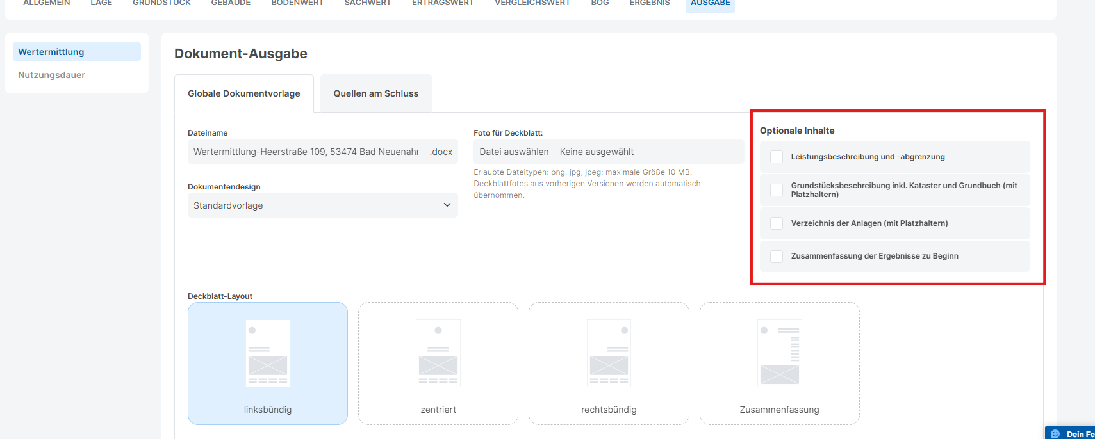The width and height of the screenshot is (1095, 439).
Task: Go to the ERGEBNIS navigation tab
Action: coord(649,3)
